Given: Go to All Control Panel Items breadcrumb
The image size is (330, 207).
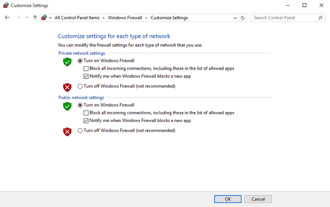Looking at the screenshot, I should [77, 18].
